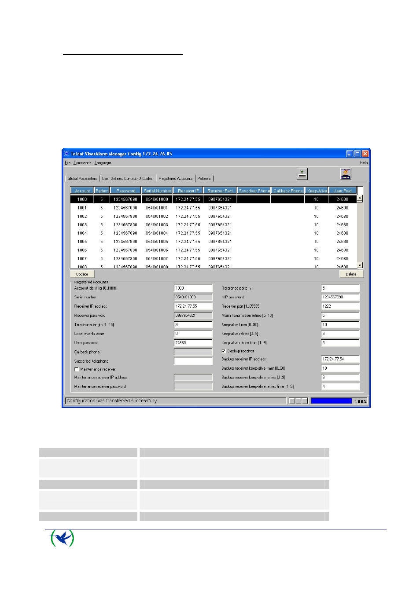Open the Language menu

click(x=103, y=163)
